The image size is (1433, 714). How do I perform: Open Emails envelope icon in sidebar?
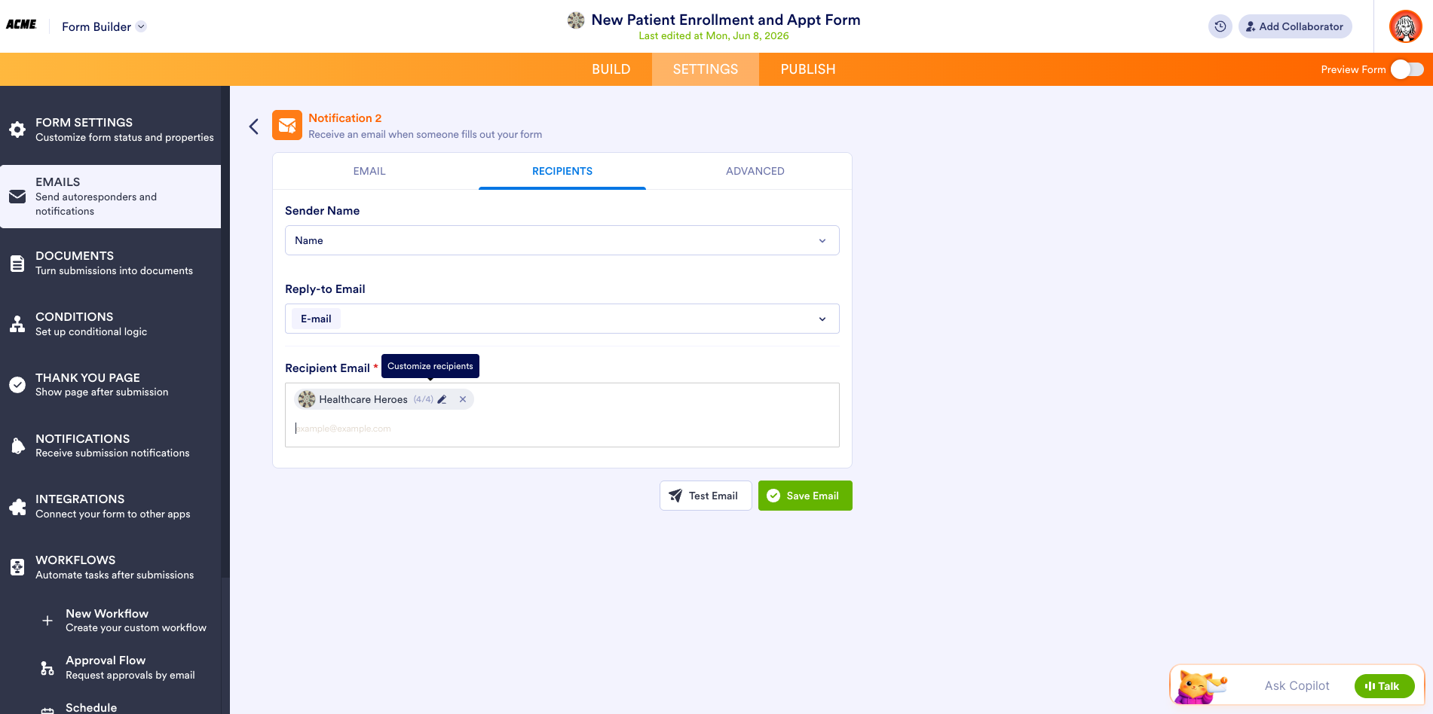coord(17,197)
